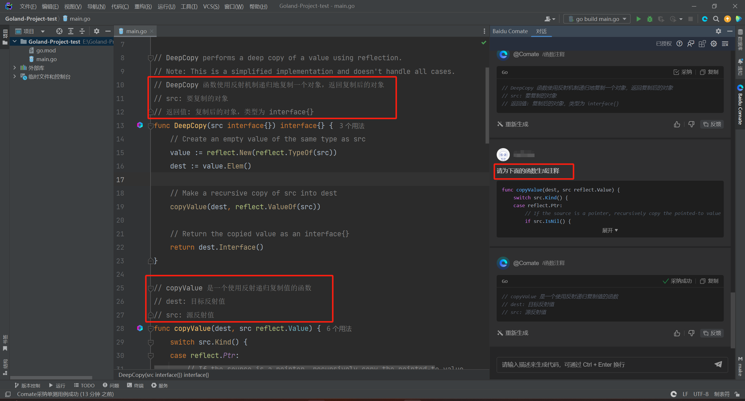The image size is (745, 401).
Task: Click gutter icon beside func DeepCopy
Action: [140, 125]
